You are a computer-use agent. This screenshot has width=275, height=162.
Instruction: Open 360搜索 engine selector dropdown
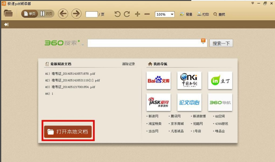(83, 45)
